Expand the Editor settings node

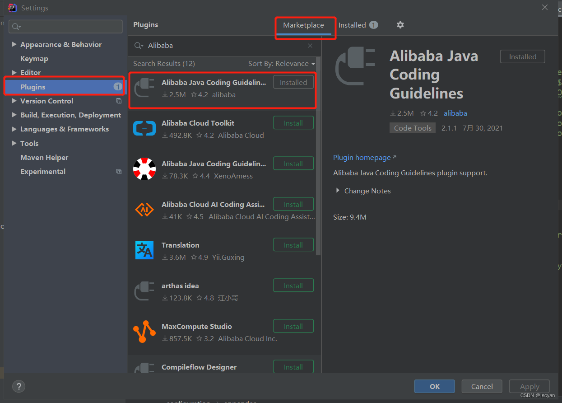(14, 72)
